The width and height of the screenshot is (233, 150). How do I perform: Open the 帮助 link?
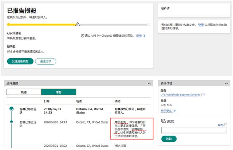pos(221,125)
